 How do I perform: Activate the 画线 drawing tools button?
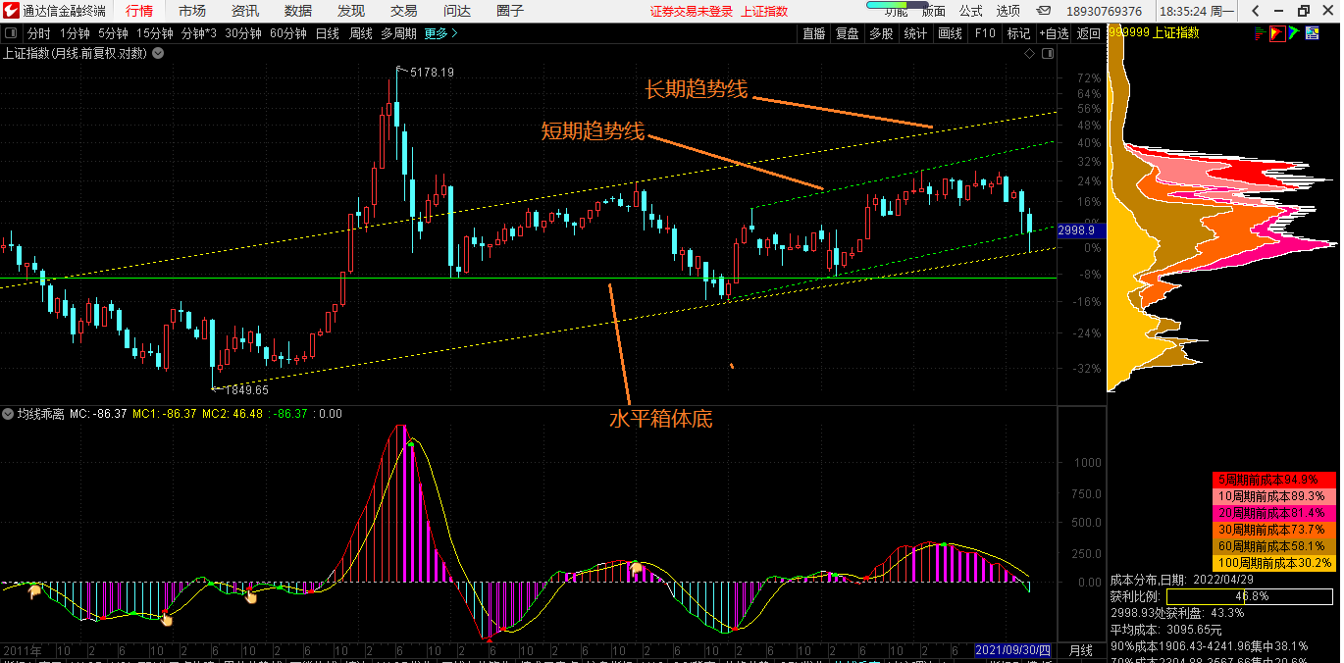pyautogui.click(x=950, y=32)
